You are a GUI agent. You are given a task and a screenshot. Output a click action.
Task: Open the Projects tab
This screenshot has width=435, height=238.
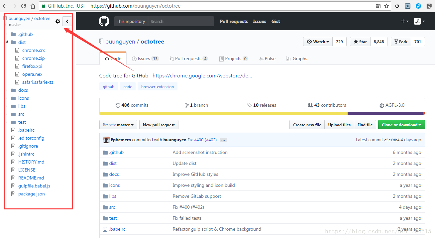(233, 59)
